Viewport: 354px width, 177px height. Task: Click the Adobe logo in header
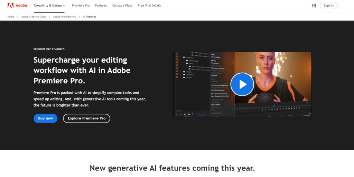(x=15, y=6)
